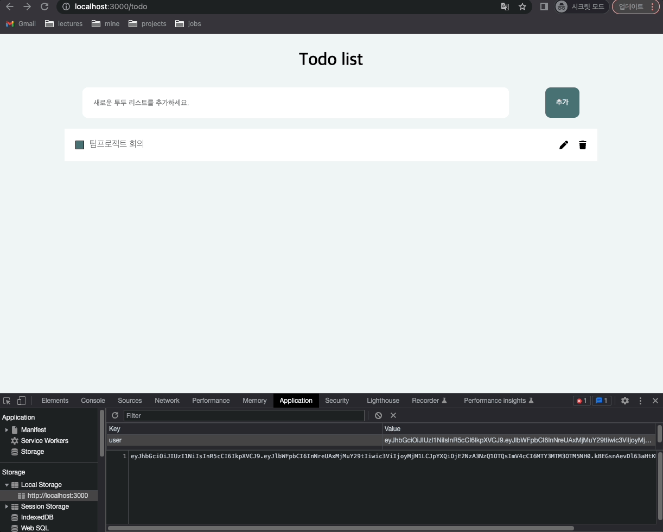Open DevTools settings gear
The width and height of the screenshot is (663, 532).
[625, 401]
